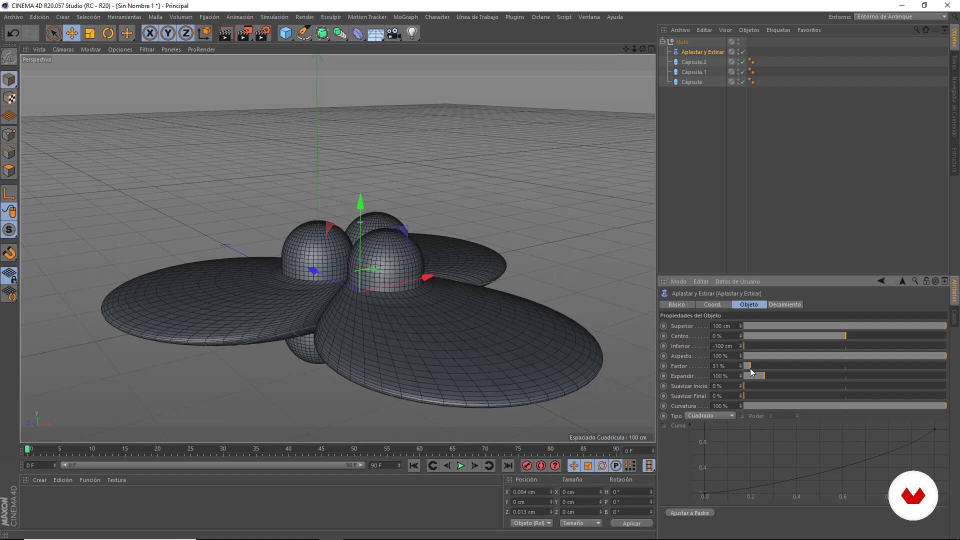960x540 pixels.
Task: Toggle enable checkmark for Aplastar y Estirar
Action: click(x=742, y=52)
